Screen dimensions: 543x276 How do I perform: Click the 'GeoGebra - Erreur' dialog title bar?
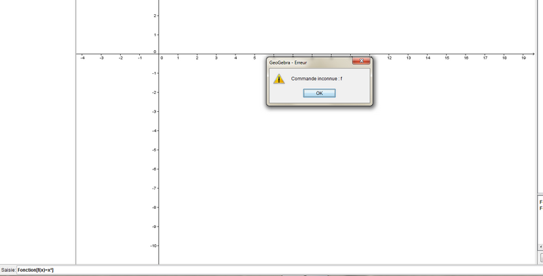305,61
